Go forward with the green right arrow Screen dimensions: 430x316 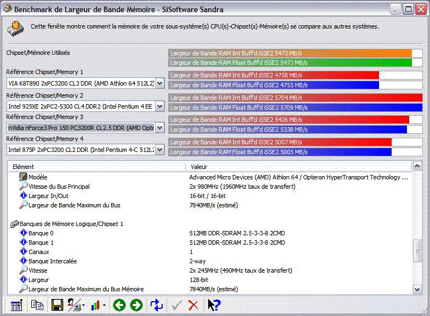tap(136, 305)
